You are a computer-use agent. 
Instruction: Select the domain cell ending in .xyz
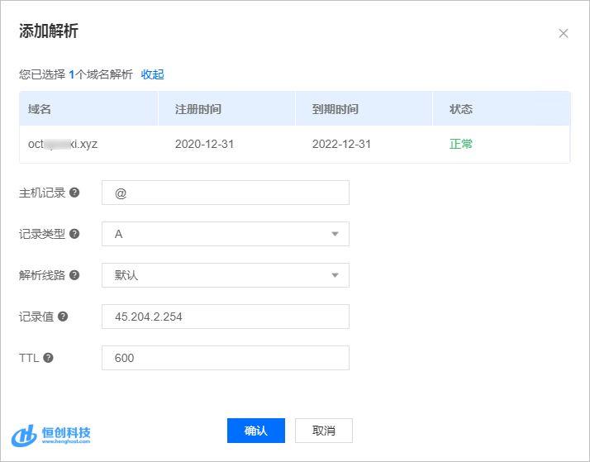[63, 144]
